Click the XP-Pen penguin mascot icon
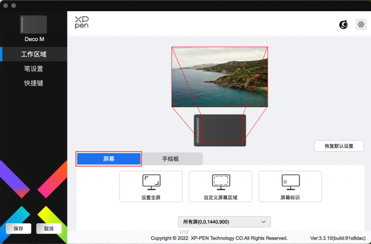371x244 pixels. [x=343, y=25]
